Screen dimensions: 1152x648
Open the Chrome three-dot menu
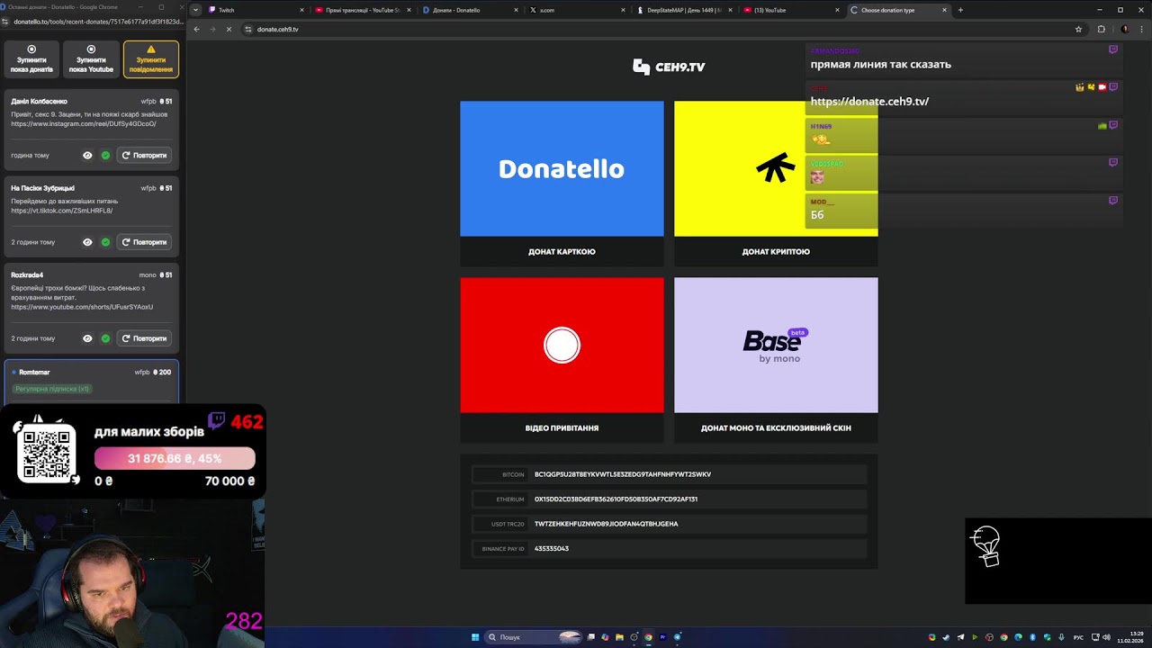(x=1140, y=29)
